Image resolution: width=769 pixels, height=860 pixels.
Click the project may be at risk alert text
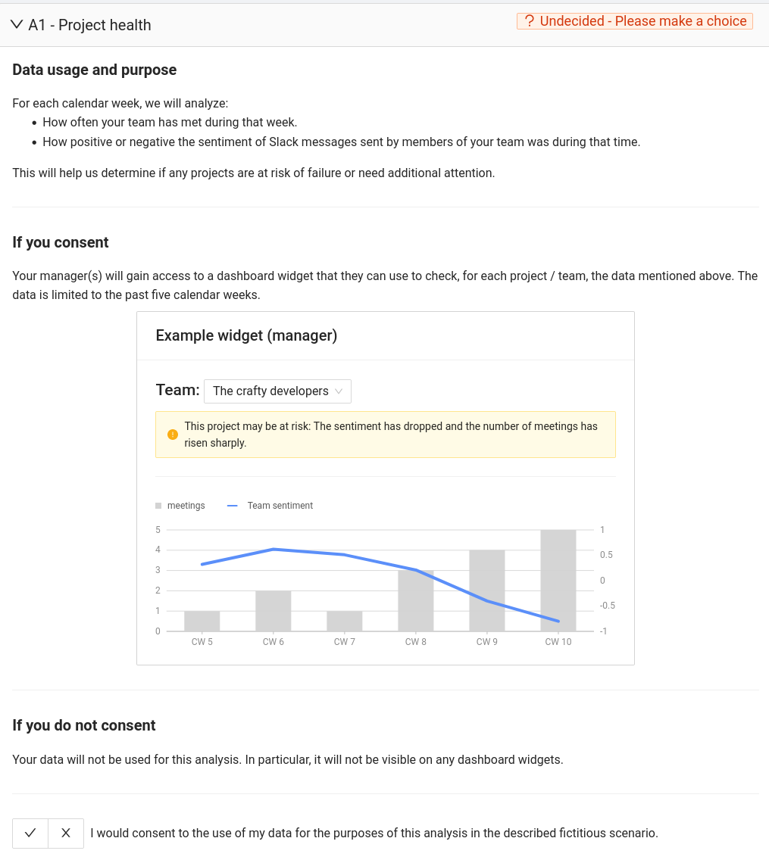tap(391, 435)
